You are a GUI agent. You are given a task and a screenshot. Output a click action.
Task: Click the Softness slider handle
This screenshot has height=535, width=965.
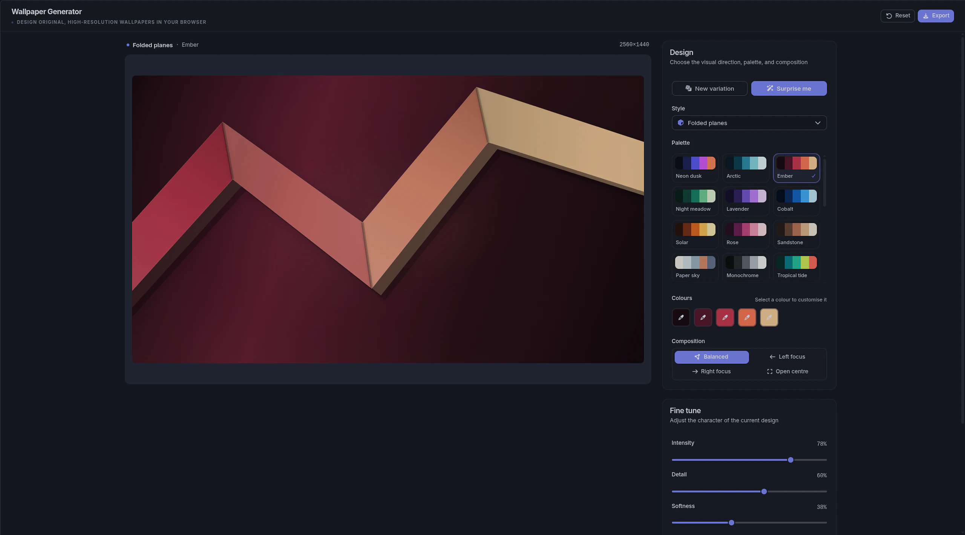click(x=731, y=523)
